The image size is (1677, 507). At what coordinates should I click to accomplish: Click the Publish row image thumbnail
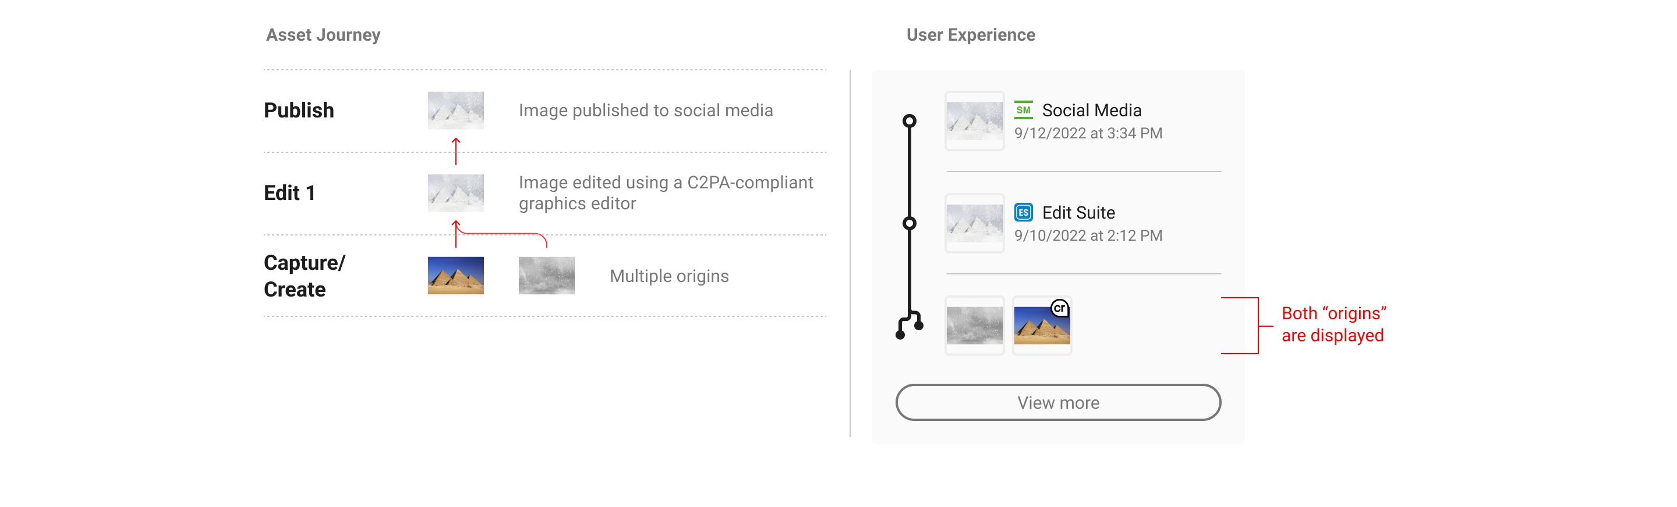pos(456,110)
